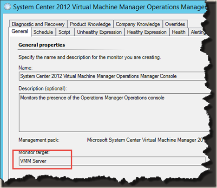The image size is (217, 188).
Task: Open the Script tab
Action: [64, 32]
